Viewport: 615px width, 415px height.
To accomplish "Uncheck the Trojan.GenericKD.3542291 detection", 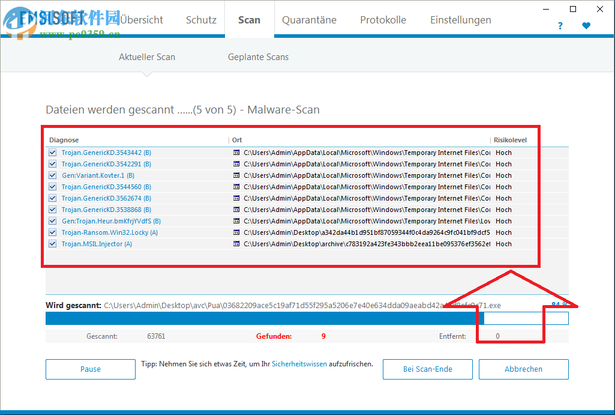I will coord(52,164).
